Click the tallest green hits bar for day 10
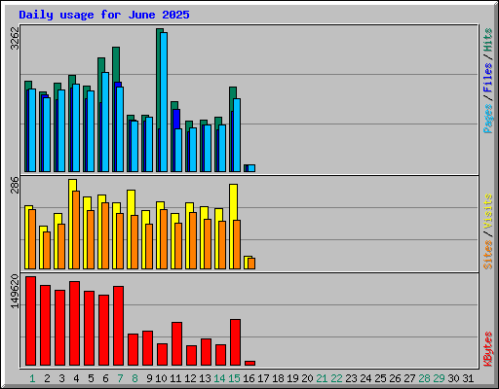 coord(158,100)
